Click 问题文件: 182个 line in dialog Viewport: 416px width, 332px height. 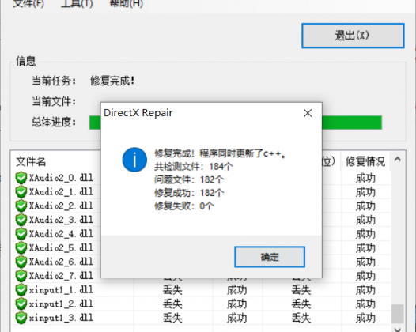pyautogui.click(x=189, y=179)
